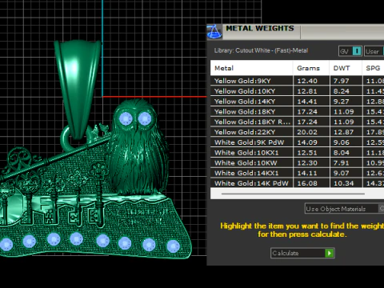This screenshot has width=384, height=288.
Task: Select the White Gold:14K PdW row
Action: pos(297,183)
